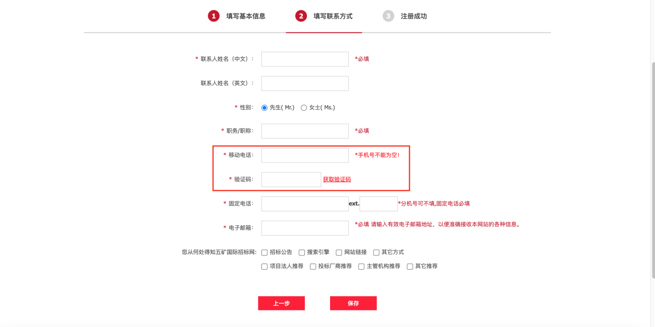Viewport: 655px width, 327px height.
Task: Focus the 电子邮箱 input field
Action: point(305,228)
